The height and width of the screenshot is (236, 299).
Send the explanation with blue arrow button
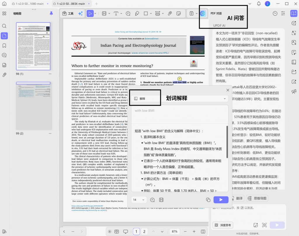pos(221,200)
